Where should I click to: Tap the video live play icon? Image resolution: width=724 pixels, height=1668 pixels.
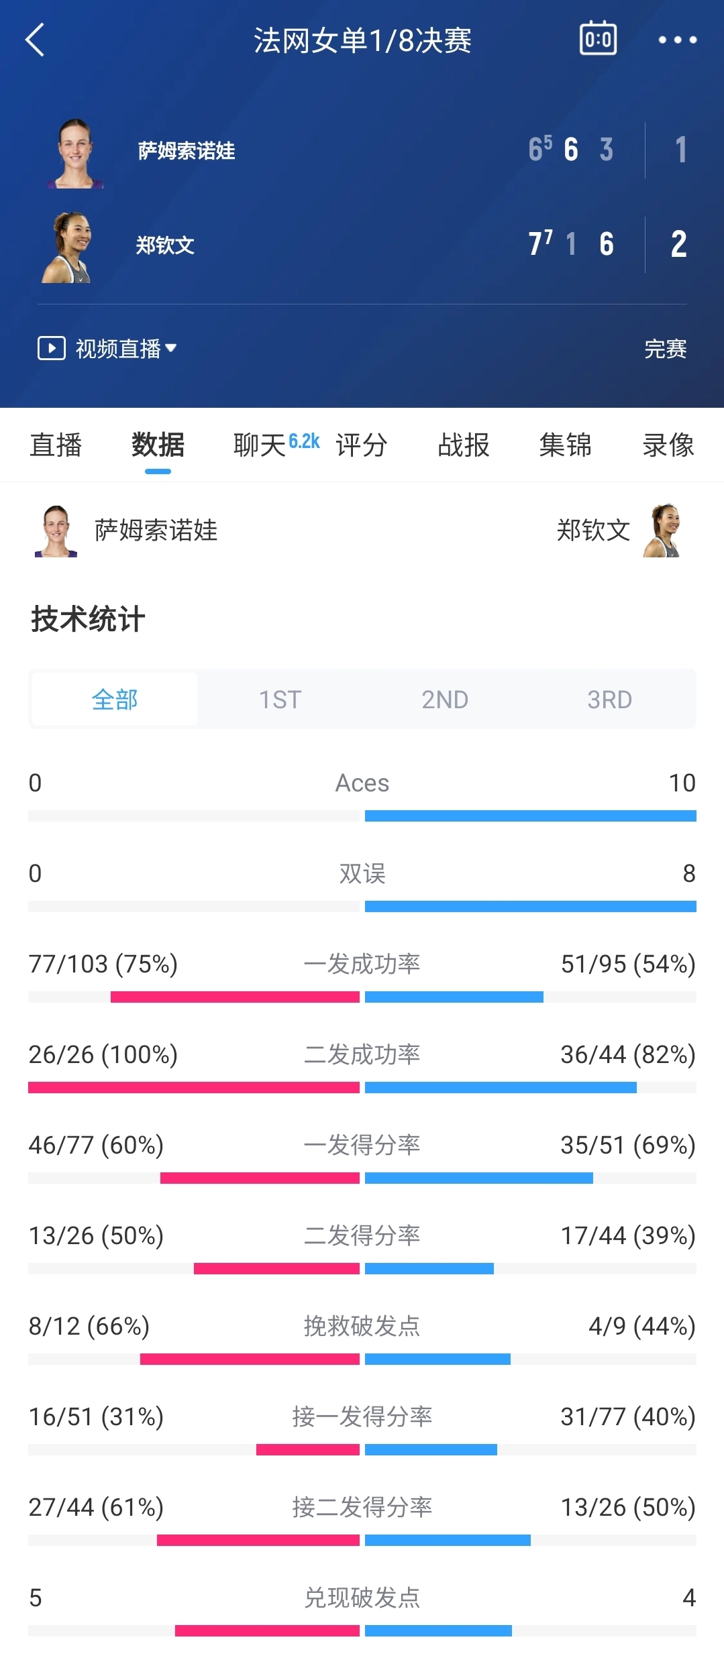[x=51, y=348]
